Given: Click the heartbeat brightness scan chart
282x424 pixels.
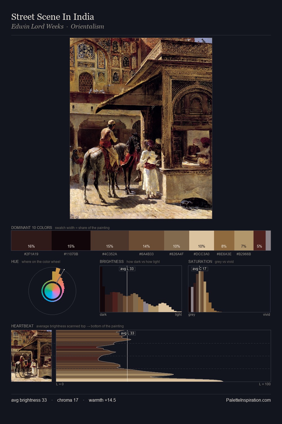Looking at the screenshot, I should click(163, 356).
